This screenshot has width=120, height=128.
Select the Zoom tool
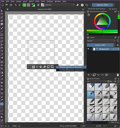2,117
